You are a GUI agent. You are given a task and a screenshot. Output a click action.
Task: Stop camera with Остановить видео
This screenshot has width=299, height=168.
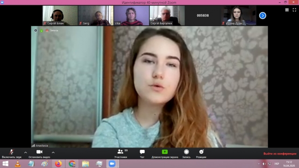coord(39,154)
